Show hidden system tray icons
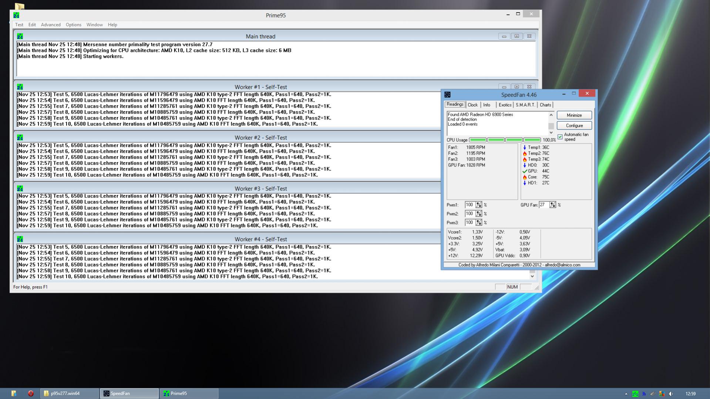This screenshot has width=710, height=399. [x=626, y=394]
